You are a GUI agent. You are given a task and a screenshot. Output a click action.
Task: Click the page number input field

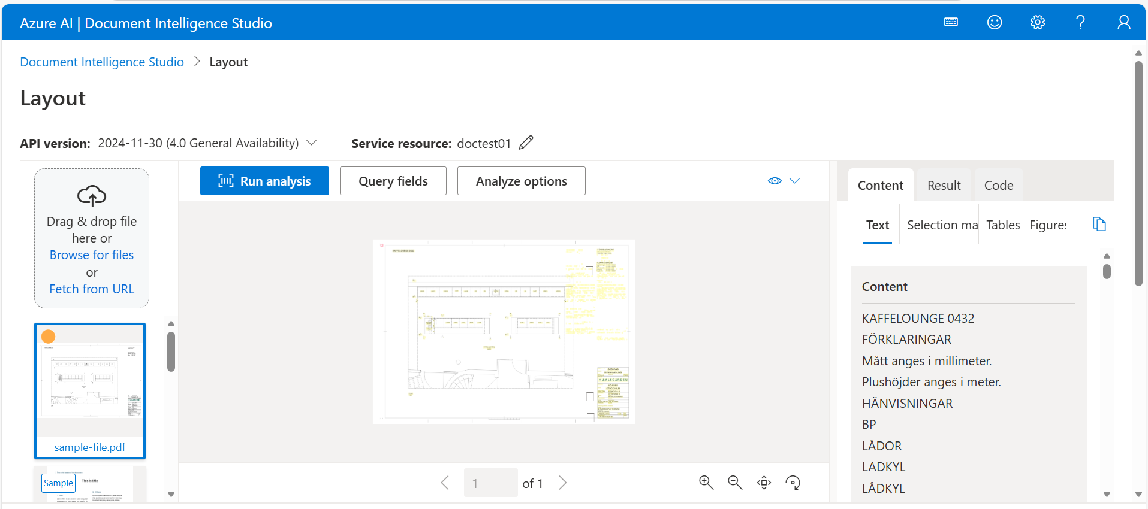(x=490, y=483)
